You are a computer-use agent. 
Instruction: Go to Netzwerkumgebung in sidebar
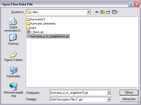pyautogui.click(x=13, y=90)
